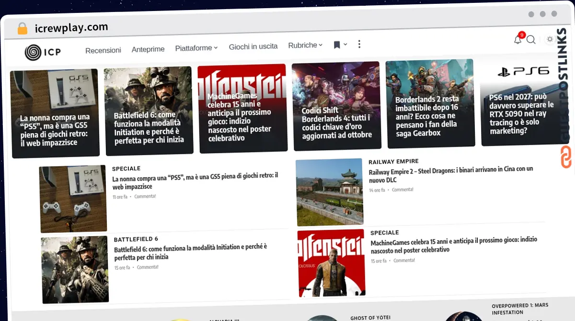The width and height of the screenshot is (575, 321).
Task: Open the three-dot more options menu
Action: tap(359, 44)
